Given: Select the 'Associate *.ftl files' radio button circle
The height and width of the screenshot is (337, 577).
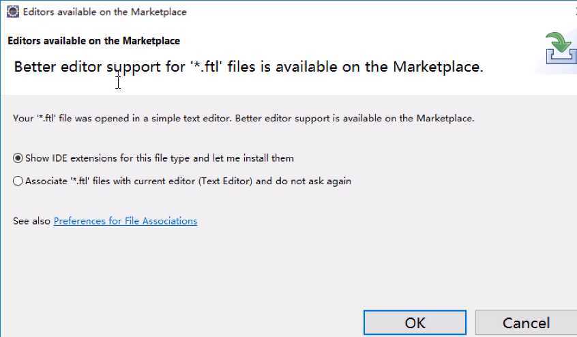Looking at the screenshot, I should point(18,181).
